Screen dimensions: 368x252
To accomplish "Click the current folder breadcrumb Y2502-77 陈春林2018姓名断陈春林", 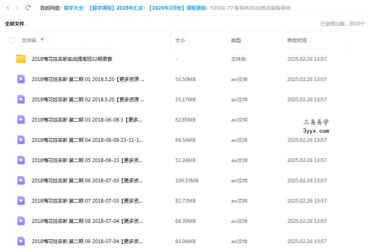I will (250, 8).
